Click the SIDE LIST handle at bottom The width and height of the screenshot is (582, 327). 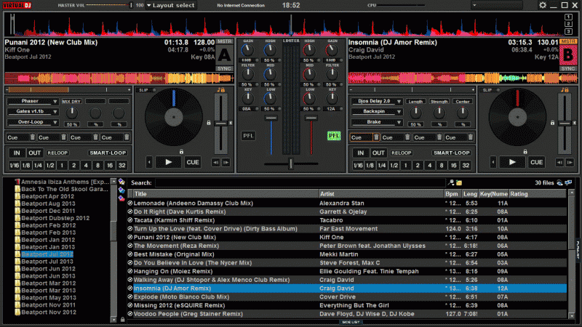pos(351,322)
